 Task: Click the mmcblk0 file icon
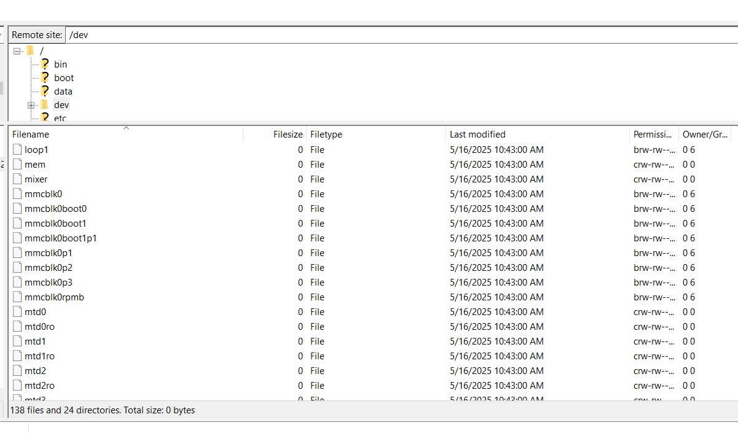point(17,193)
